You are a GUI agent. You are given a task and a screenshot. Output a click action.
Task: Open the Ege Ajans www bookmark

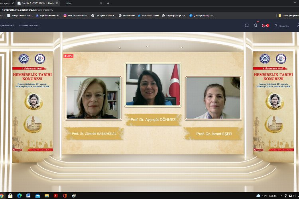coord(104,16)
